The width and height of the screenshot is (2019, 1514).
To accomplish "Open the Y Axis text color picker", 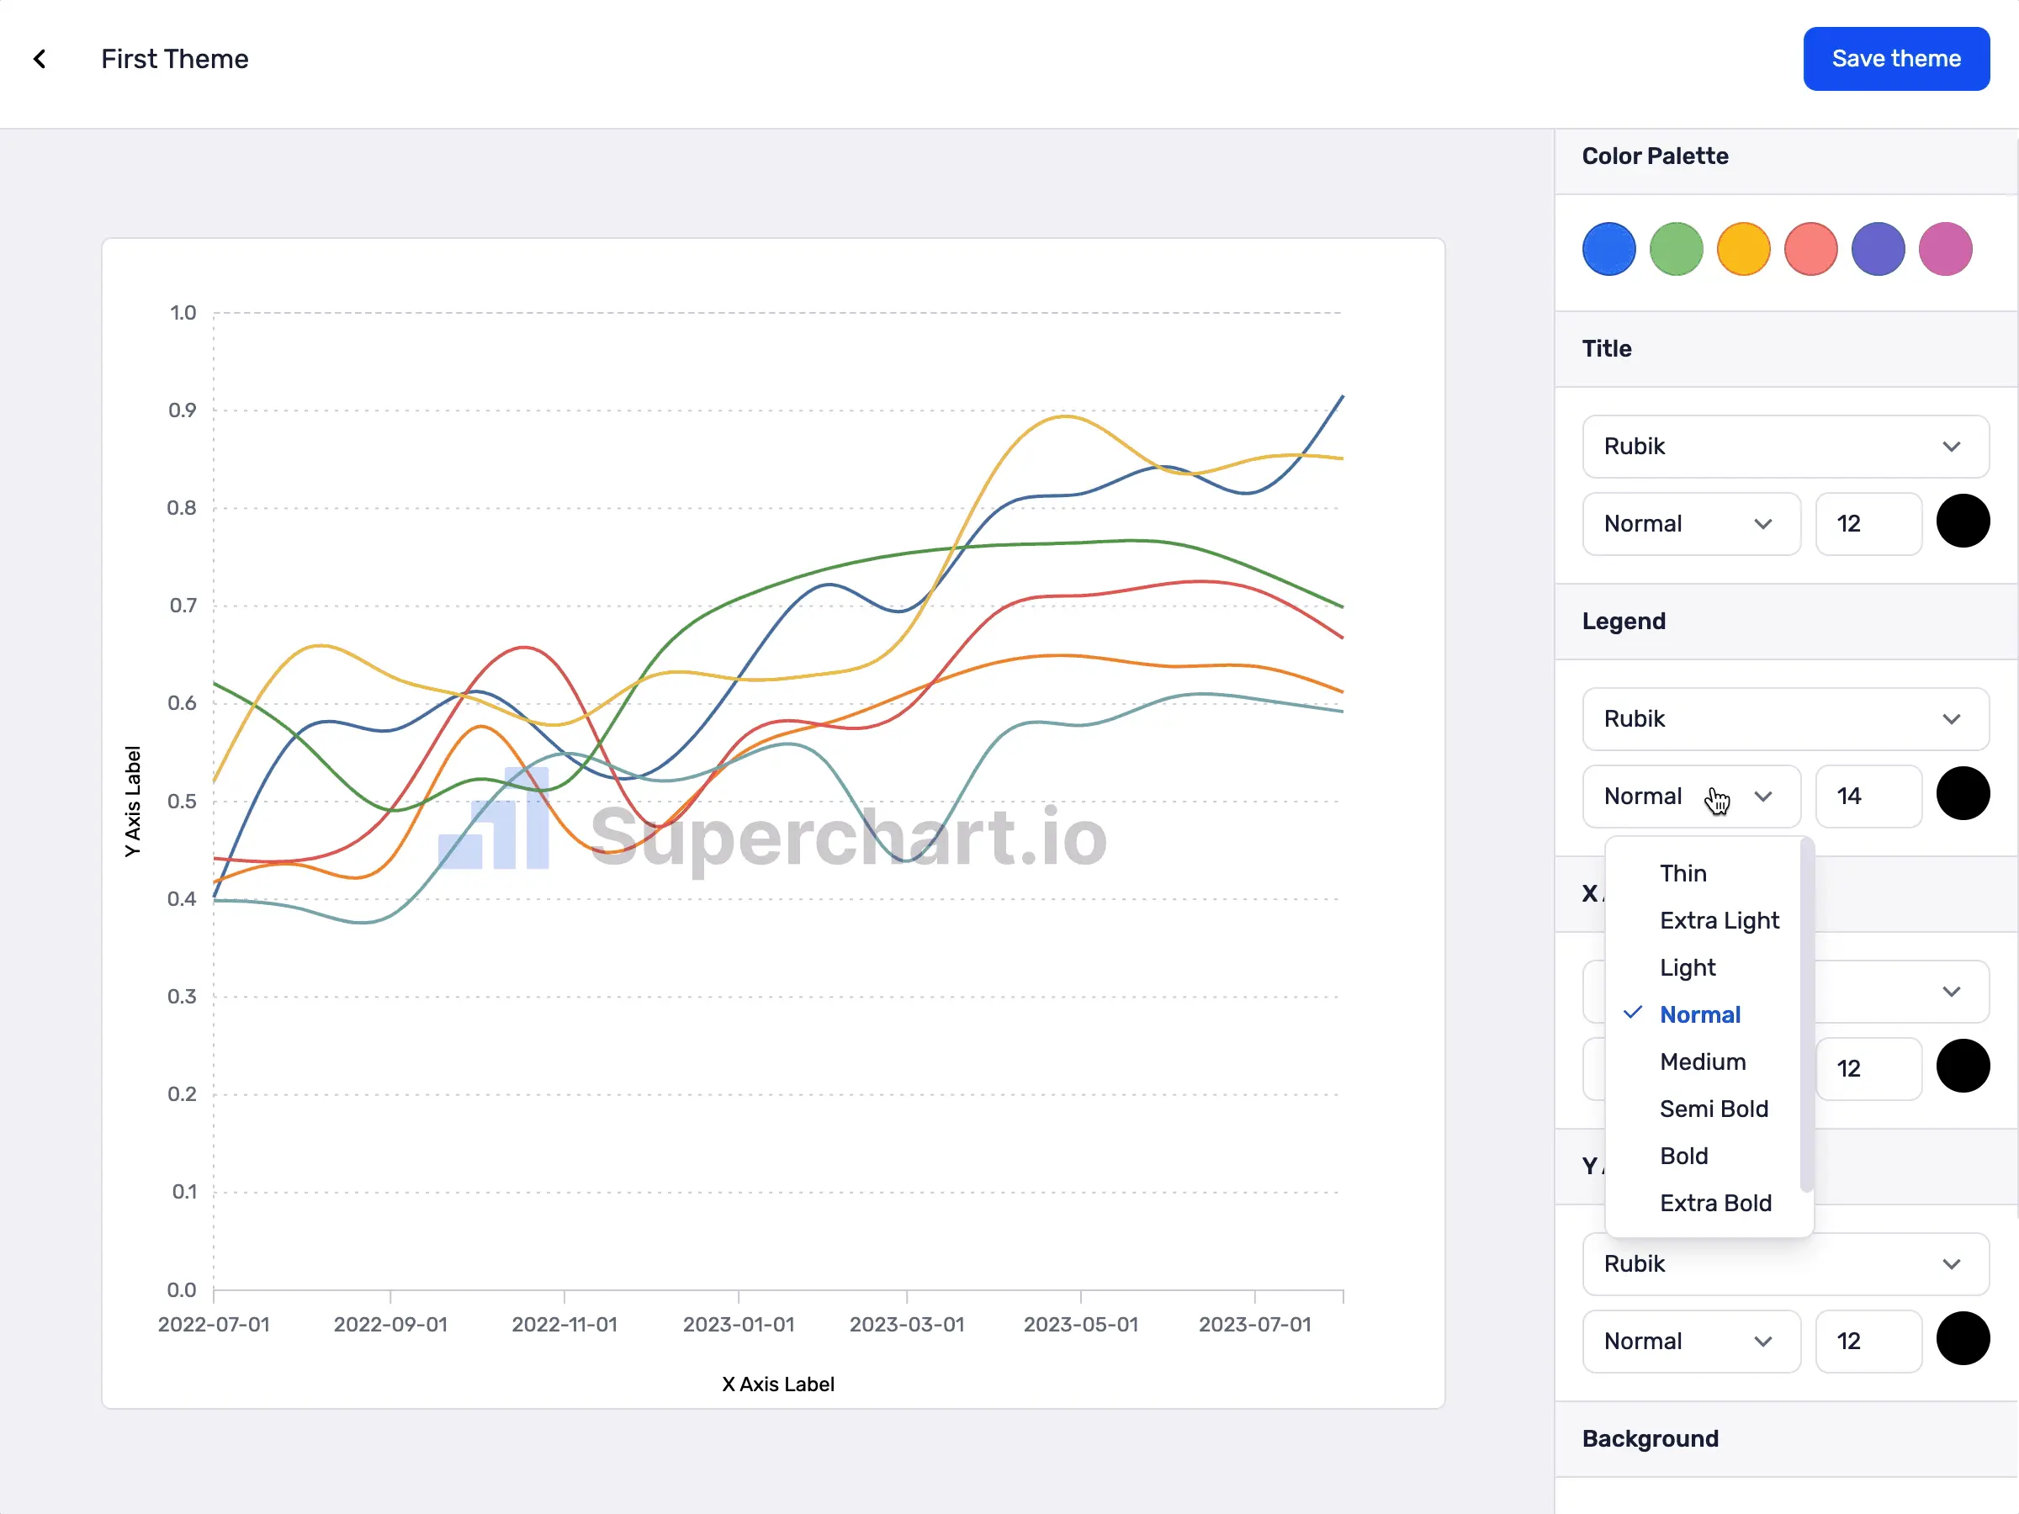I will click(x=1964, y=1339).
